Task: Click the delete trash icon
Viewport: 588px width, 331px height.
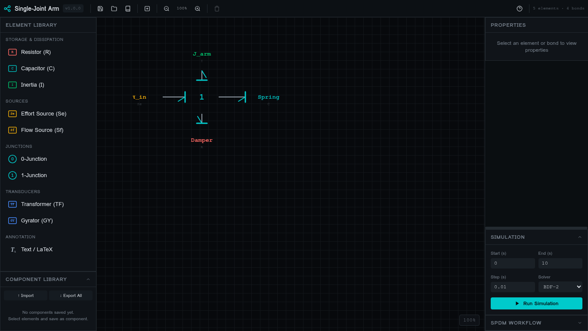Action: point(217,9)
